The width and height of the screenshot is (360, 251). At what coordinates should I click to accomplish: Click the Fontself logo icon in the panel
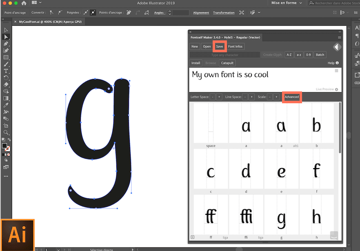coord(337,46)
